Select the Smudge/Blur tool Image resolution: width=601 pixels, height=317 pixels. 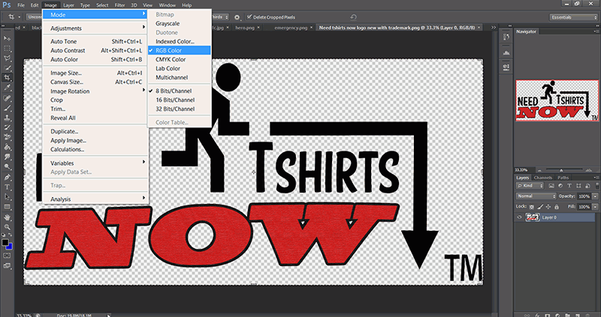coord(8,157)
